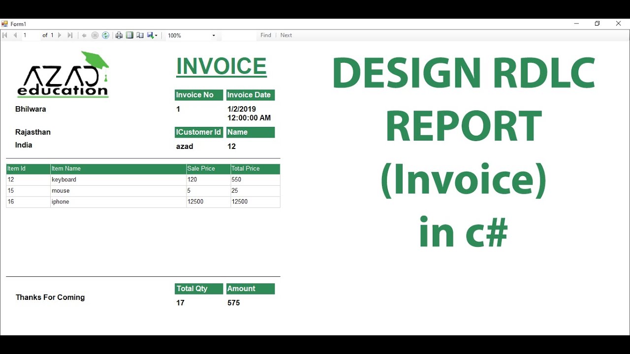Click the item id 15 cell
Screen dimensions: 630x354
coord(28,191)
